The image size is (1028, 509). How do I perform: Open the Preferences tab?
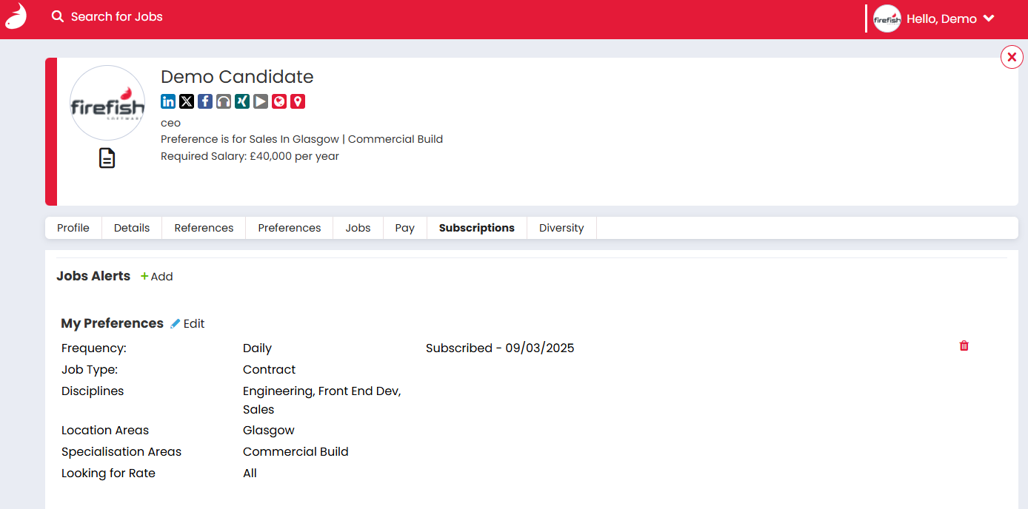290,228
